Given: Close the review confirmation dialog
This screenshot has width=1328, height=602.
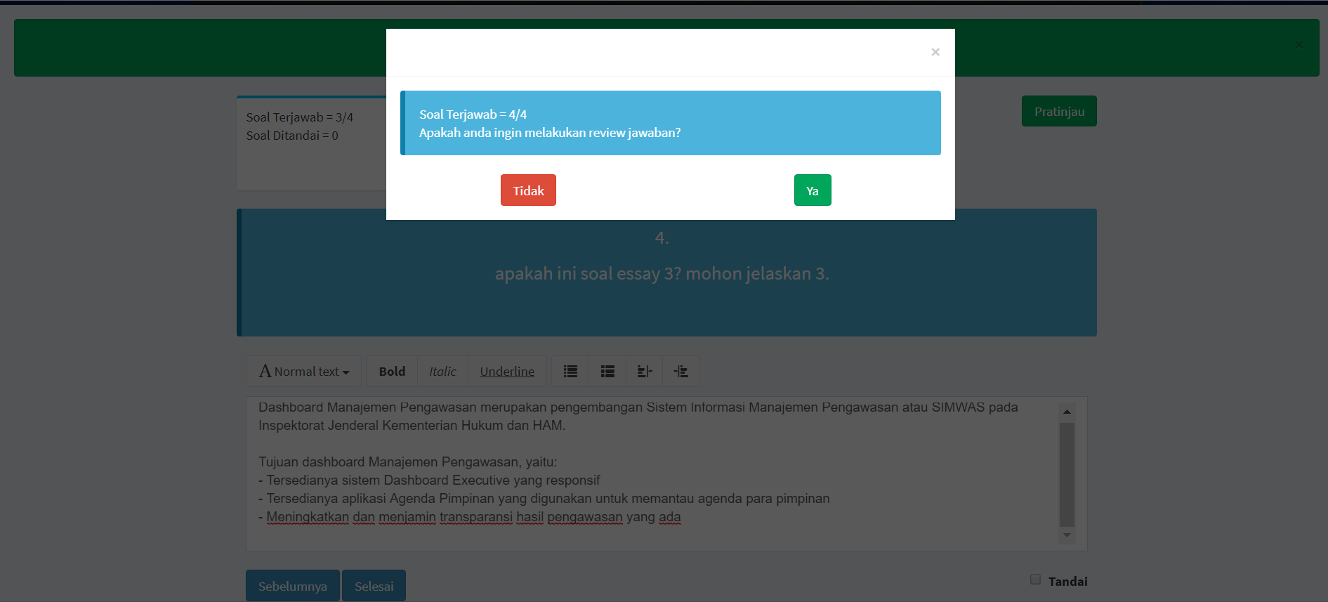Looking at the screenshot, I should (935, 52).
